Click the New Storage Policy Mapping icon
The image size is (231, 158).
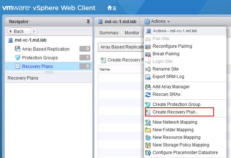click(148, 145)
